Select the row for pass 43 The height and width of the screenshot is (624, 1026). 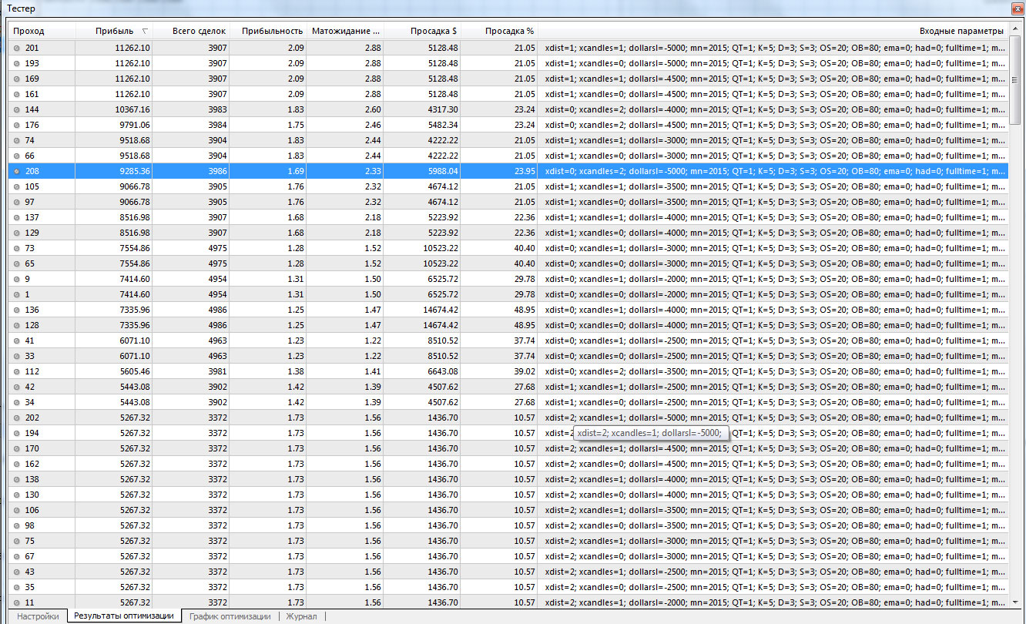pos(508,572)
